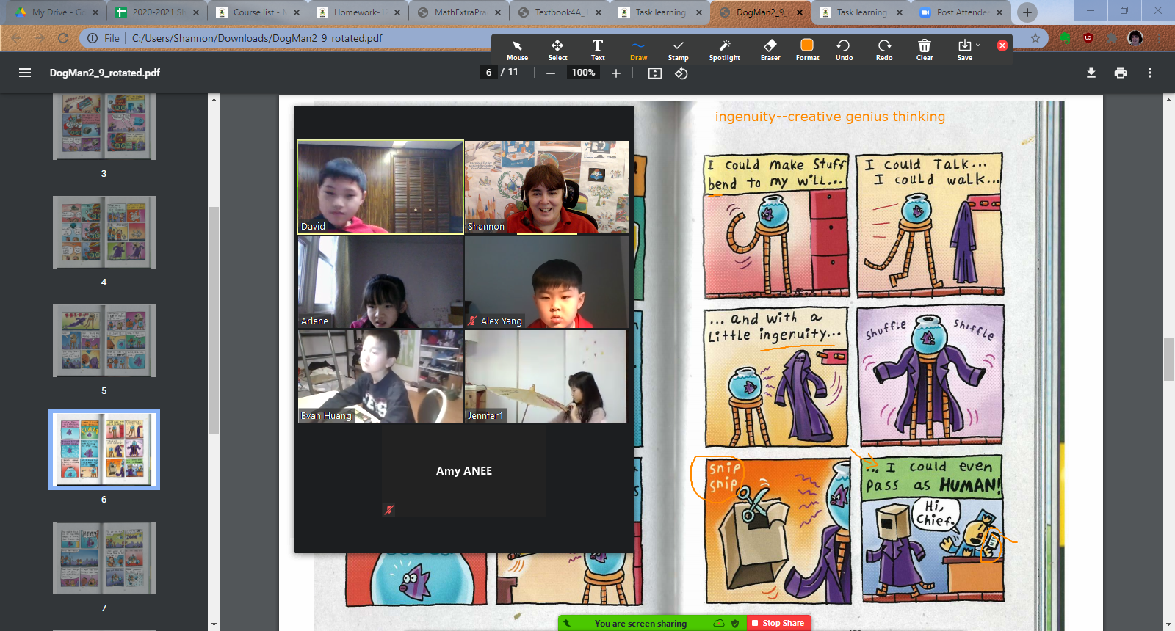Close the DogMan2_9 browser tab
The image size is (1175, 631).
(x=798, y=12)
